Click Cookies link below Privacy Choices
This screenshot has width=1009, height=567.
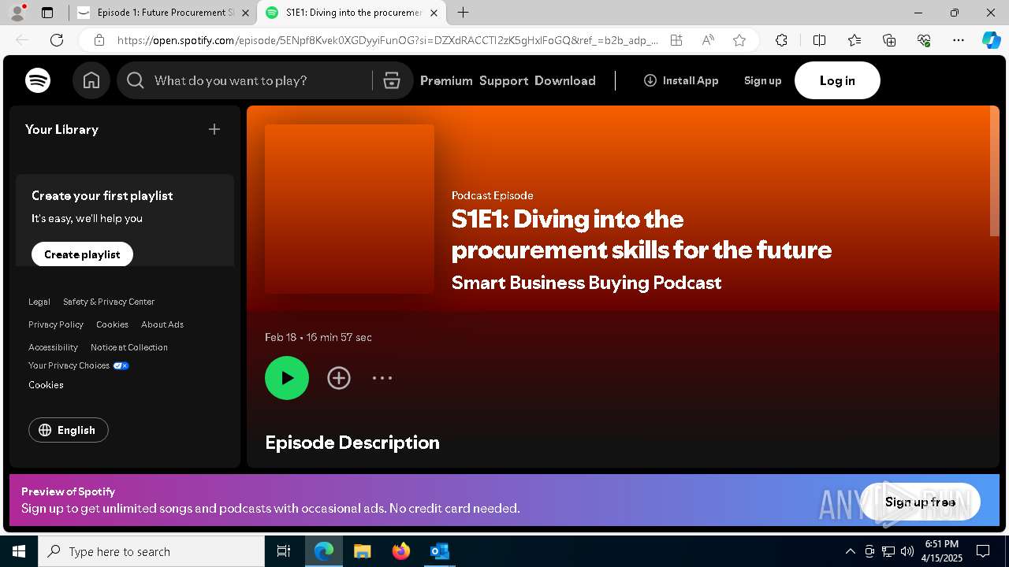click(46, 385)
